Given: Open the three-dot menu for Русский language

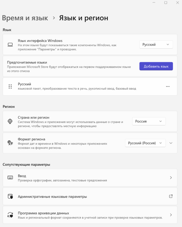Looking at the screenshot, I should [x=168, y=86].
